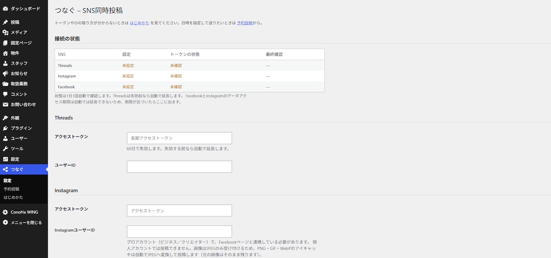Open the メディア menu item
Image resolution: width=551 pixels, height=258 pixels.
(x=24, y=33)
